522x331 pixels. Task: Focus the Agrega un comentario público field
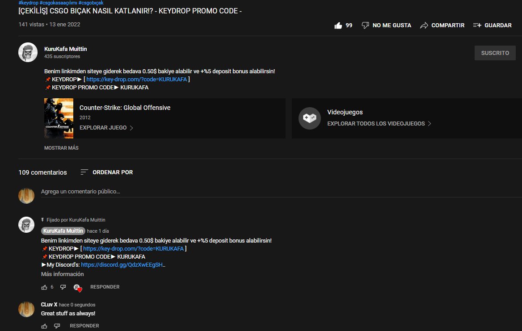pyautogui.click(x=281, y=192)
